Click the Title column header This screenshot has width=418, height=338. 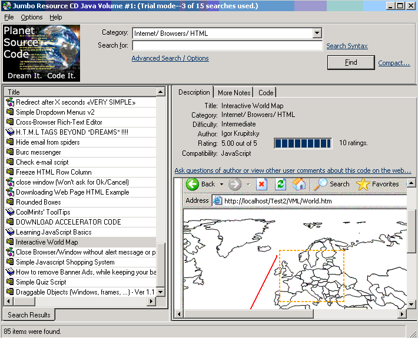81,92
